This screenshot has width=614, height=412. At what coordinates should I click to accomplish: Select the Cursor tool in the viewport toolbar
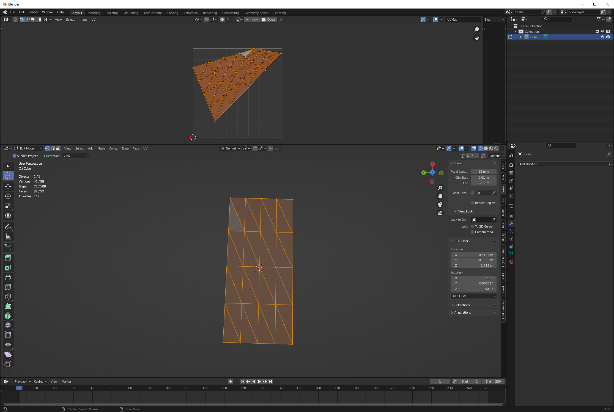tap(8, 176)
